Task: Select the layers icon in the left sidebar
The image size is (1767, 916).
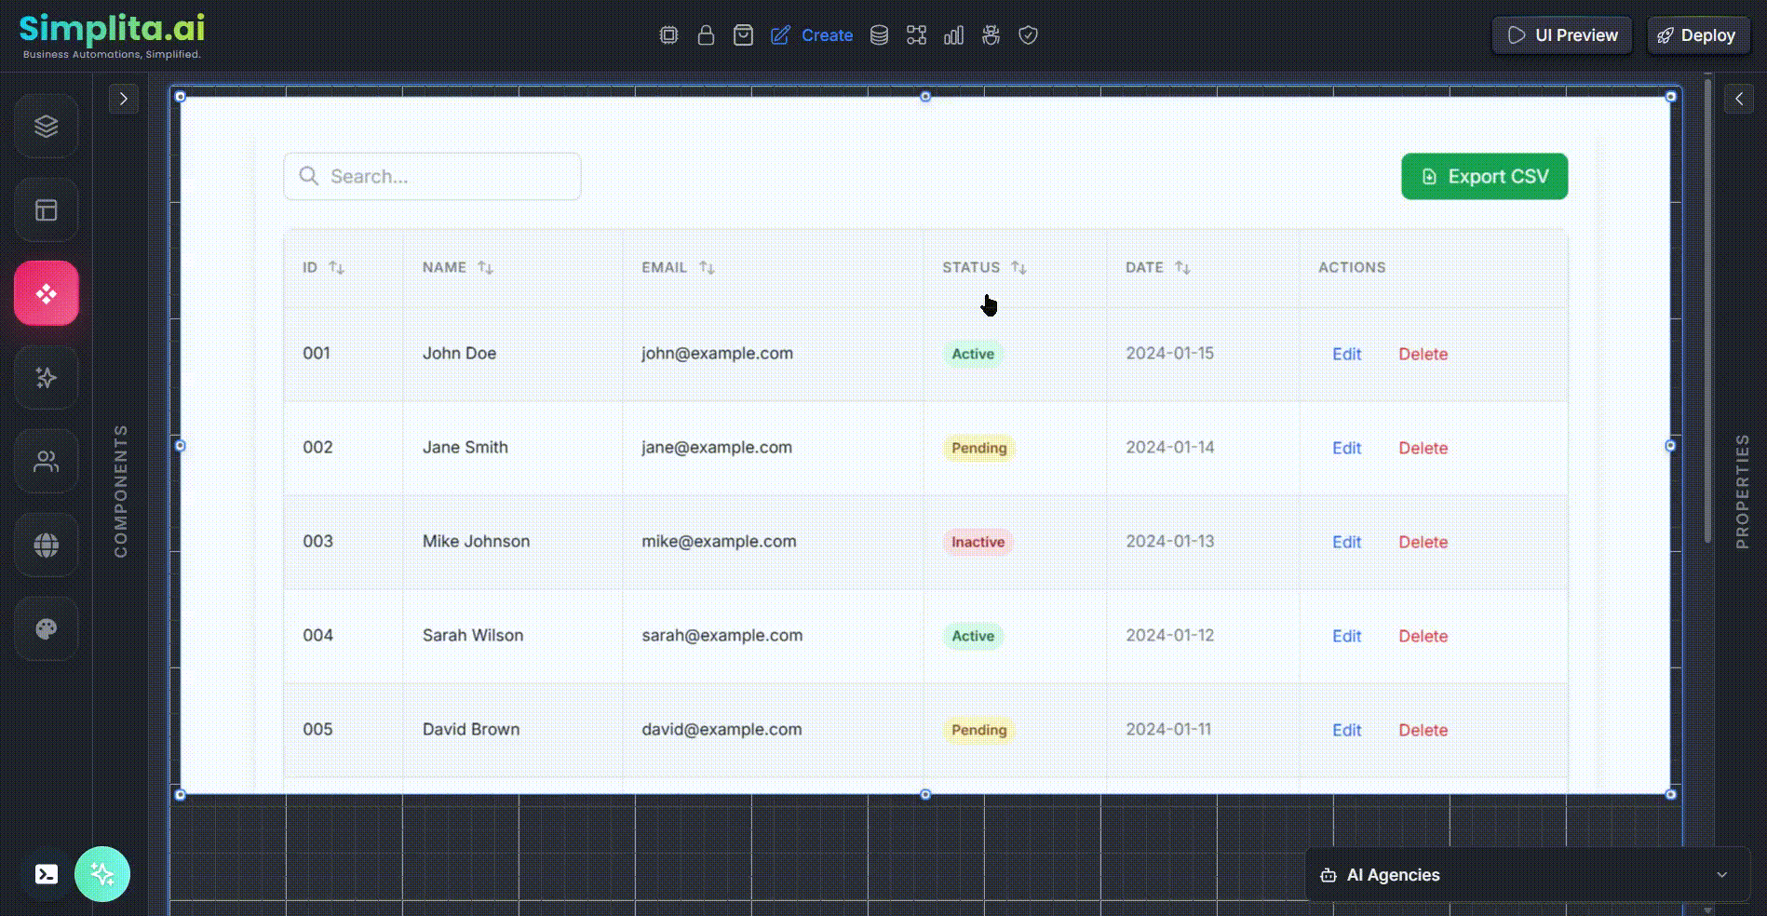Action: (46, 126)
